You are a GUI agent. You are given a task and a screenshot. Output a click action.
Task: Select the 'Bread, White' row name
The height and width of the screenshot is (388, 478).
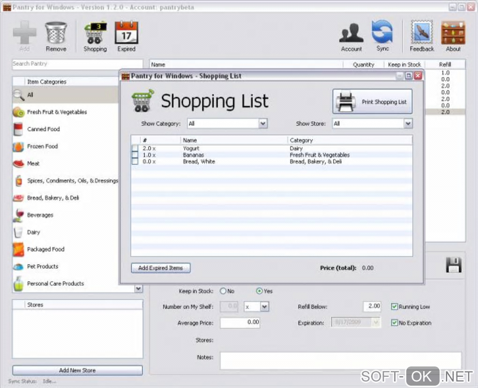(x=199, y=162)
